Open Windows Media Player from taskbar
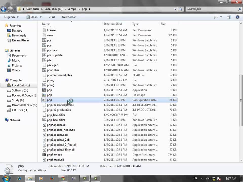The height and width of the screenshot is (182, 243). 41,178
